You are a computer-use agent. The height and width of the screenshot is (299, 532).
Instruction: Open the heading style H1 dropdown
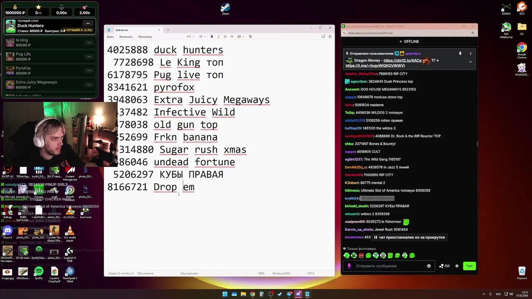tap(190, 37)
